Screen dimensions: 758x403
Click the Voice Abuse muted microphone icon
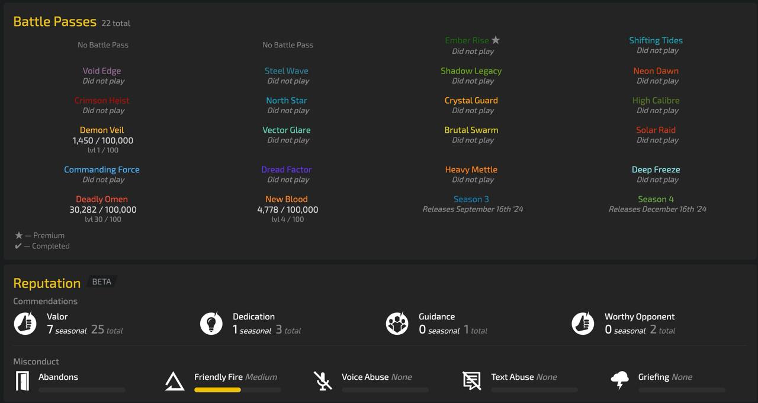323,381
